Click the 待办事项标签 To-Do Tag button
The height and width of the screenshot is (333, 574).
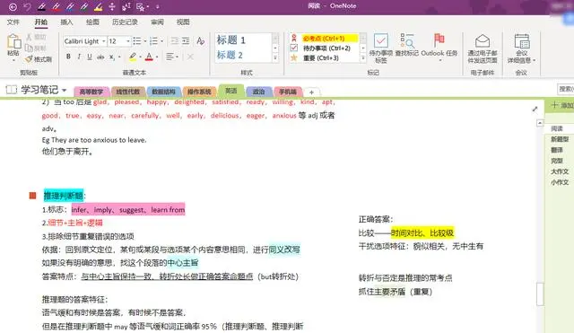pyautogui.click(x=380, y=48)
